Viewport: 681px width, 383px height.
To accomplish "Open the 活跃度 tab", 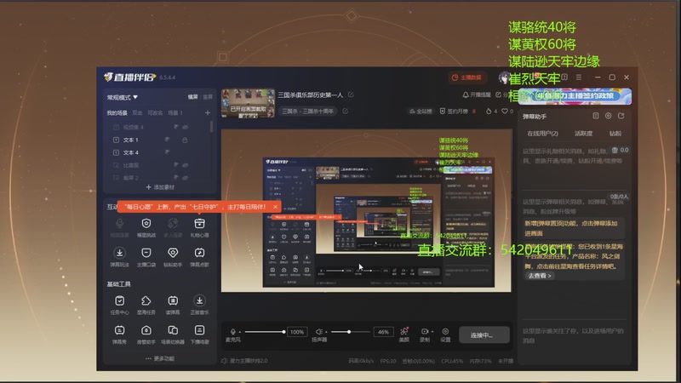I will (x=583, y=134).
